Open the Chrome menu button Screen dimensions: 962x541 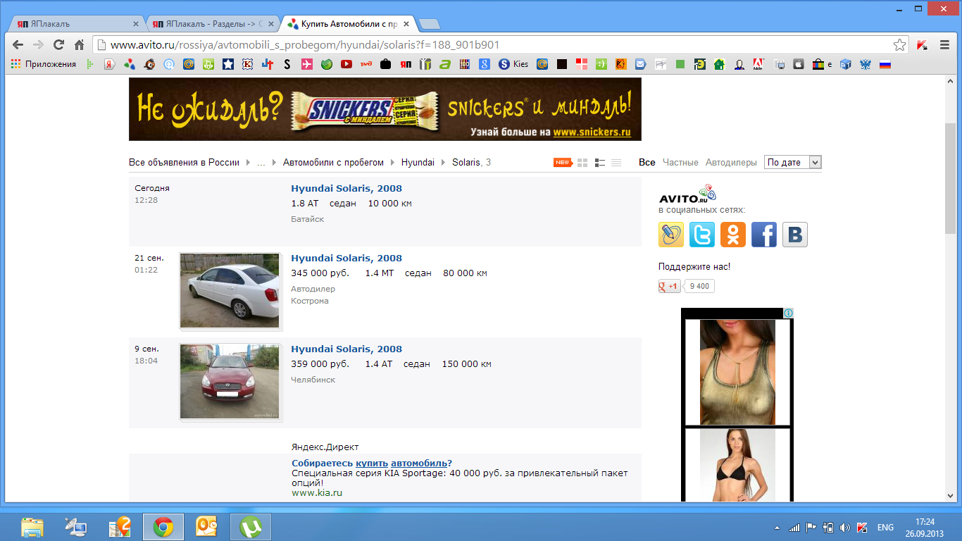(944, 45)
